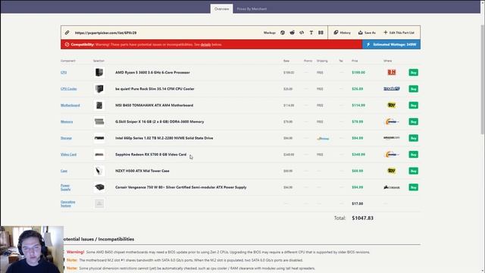Select the PCPartPicker markup icon

[x=283, y=33]
